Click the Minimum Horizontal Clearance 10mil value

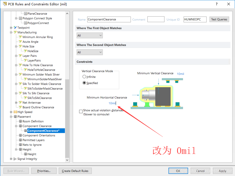coord(112,103)
